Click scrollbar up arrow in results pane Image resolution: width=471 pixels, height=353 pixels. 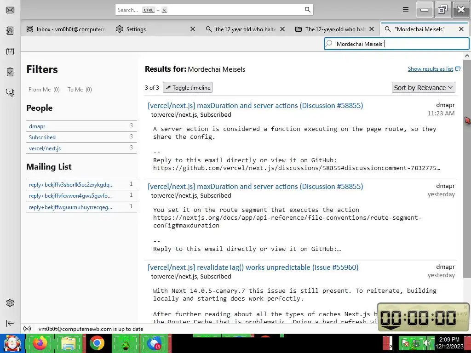[x=467, y=56]
